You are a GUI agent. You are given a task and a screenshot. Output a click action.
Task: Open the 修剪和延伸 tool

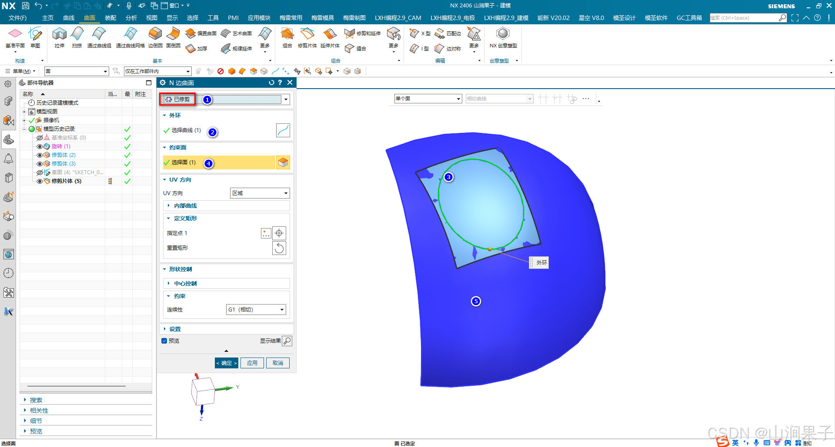click(x=362, y=33)
